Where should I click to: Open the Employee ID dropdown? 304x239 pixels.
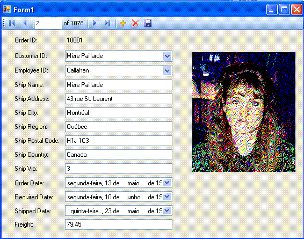(x=167, y=71)
